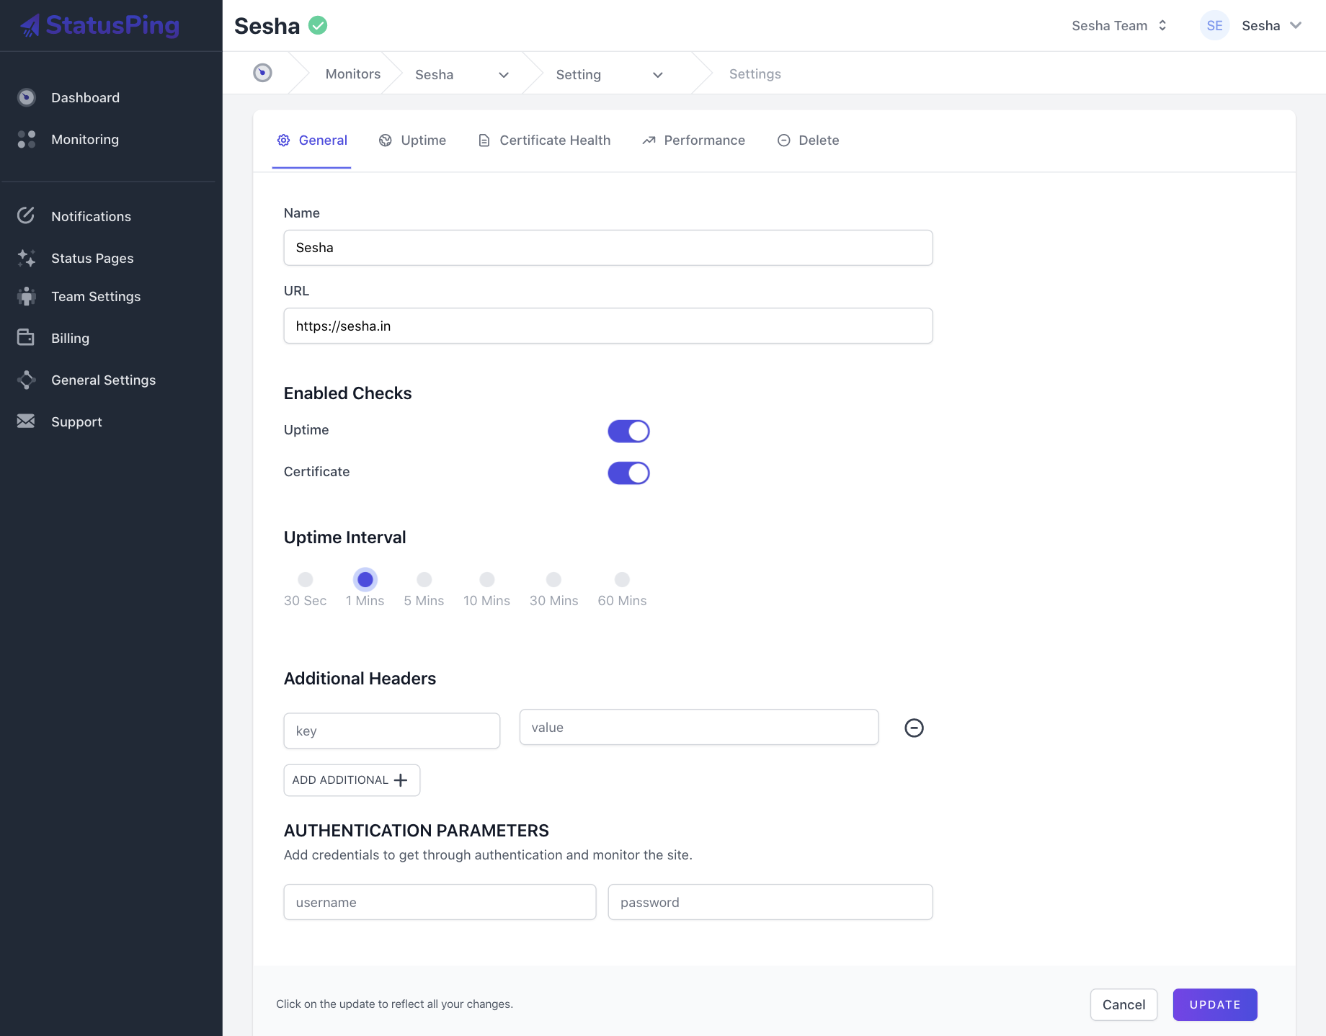Click the trend arrow icon on Performance tab
The width and height of the screenshot is (1326, 1036).
pyautogui.click(x=649, y=140)
